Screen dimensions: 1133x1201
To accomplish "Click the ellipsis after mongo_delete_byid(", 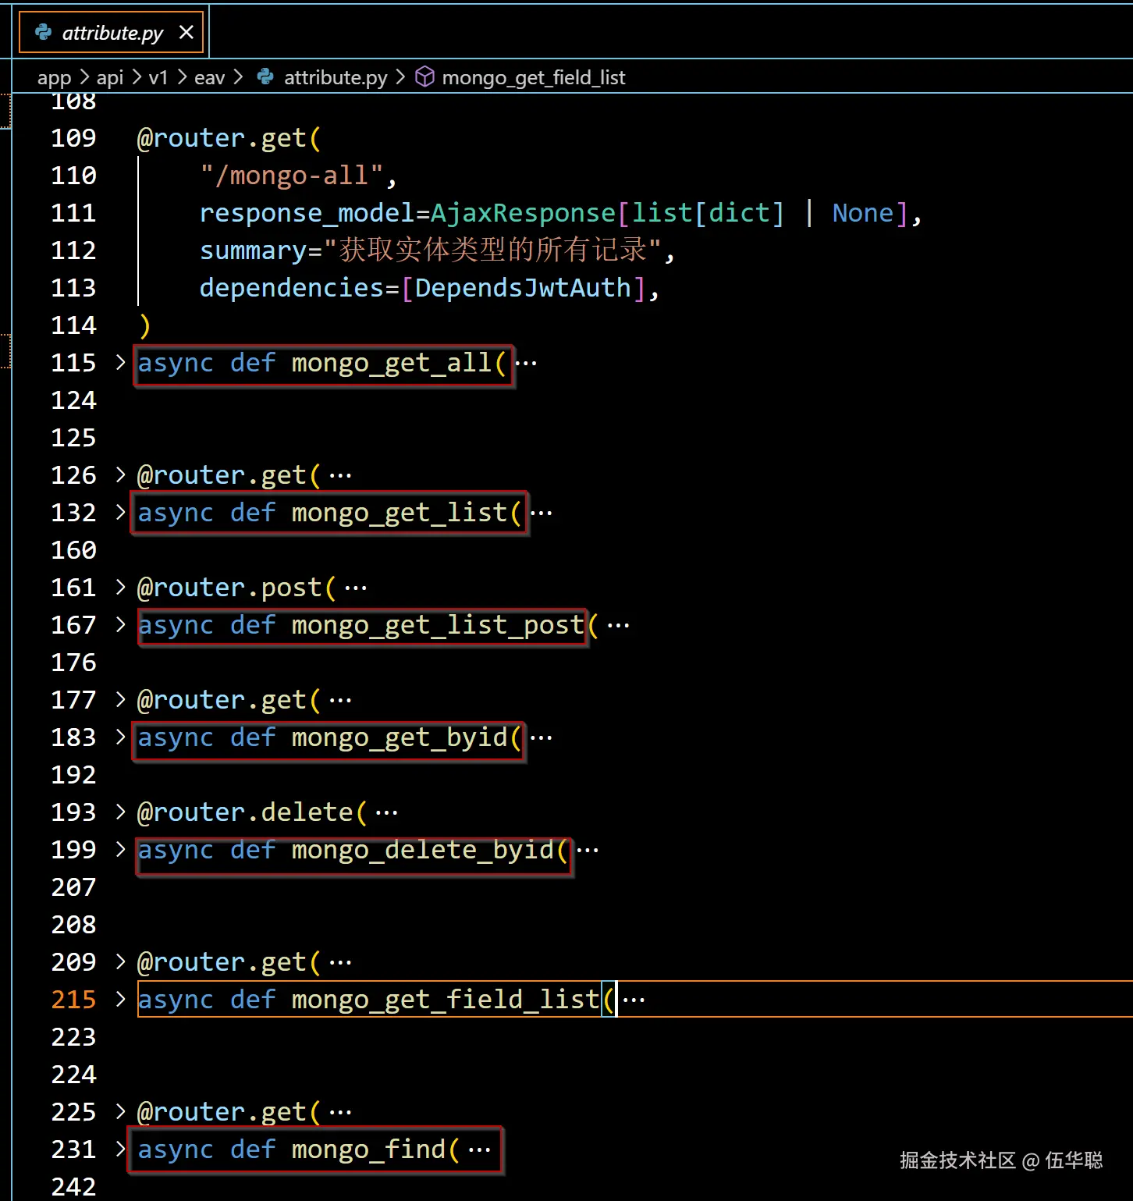I will [588, 850].
